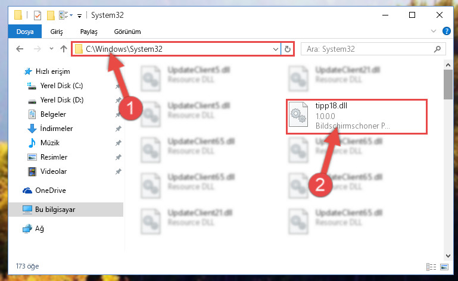This screenshot has height=281, width=458.
Task: Click the Back navigation arrow
Action: click(20, 49)
